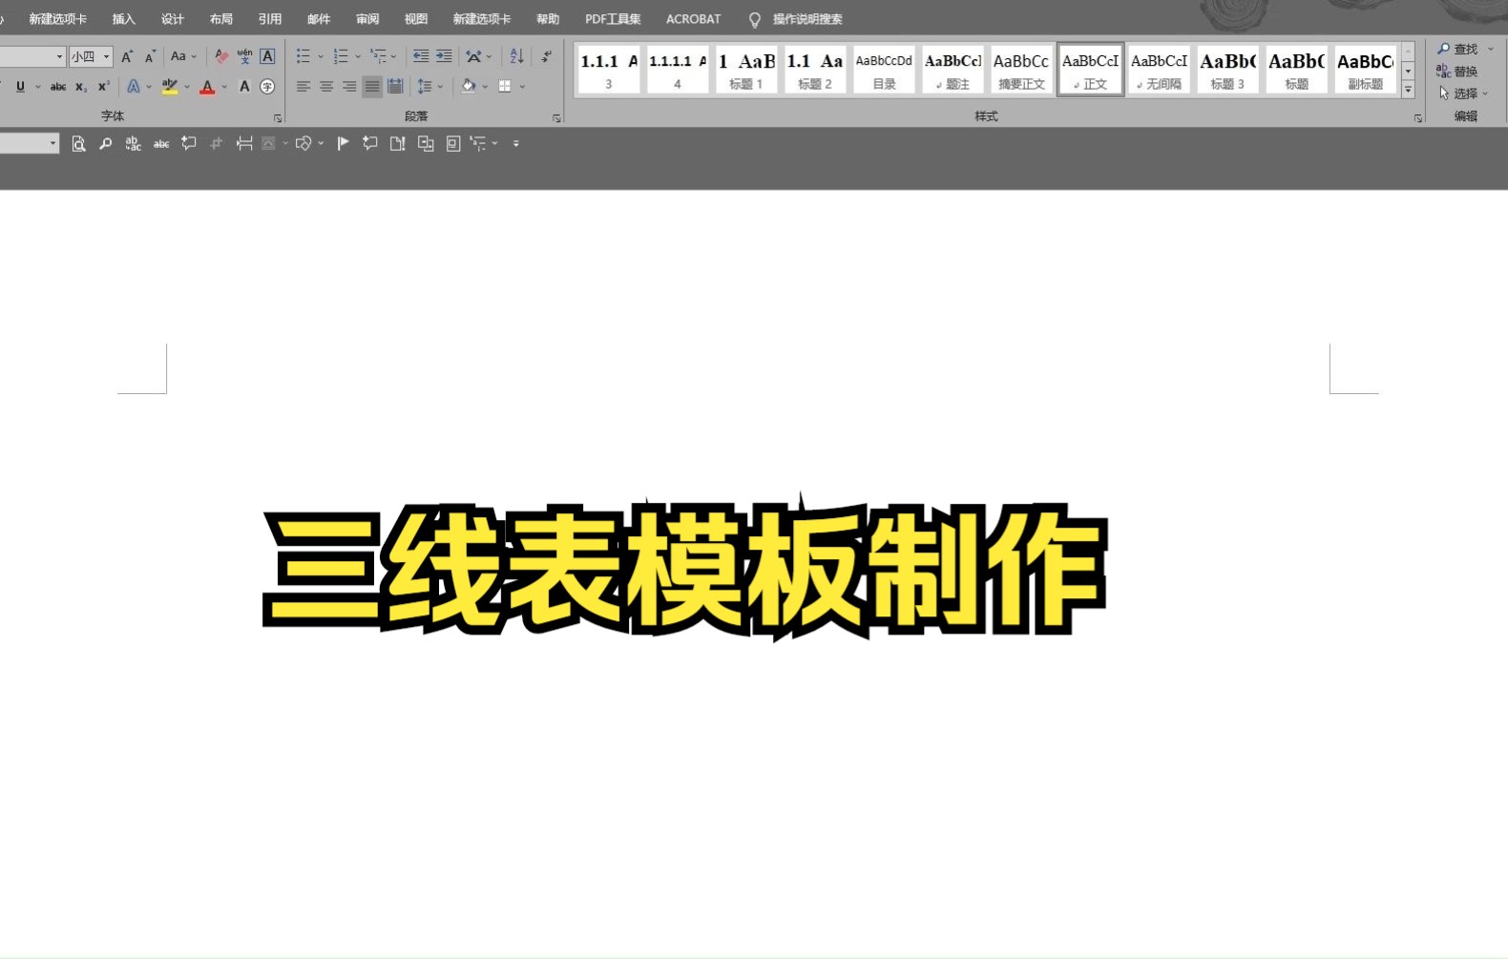Click the character border icon

[x=267, y=56]
